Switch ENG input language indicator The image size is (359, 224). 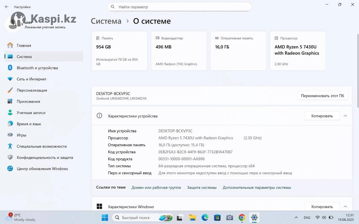307,217
